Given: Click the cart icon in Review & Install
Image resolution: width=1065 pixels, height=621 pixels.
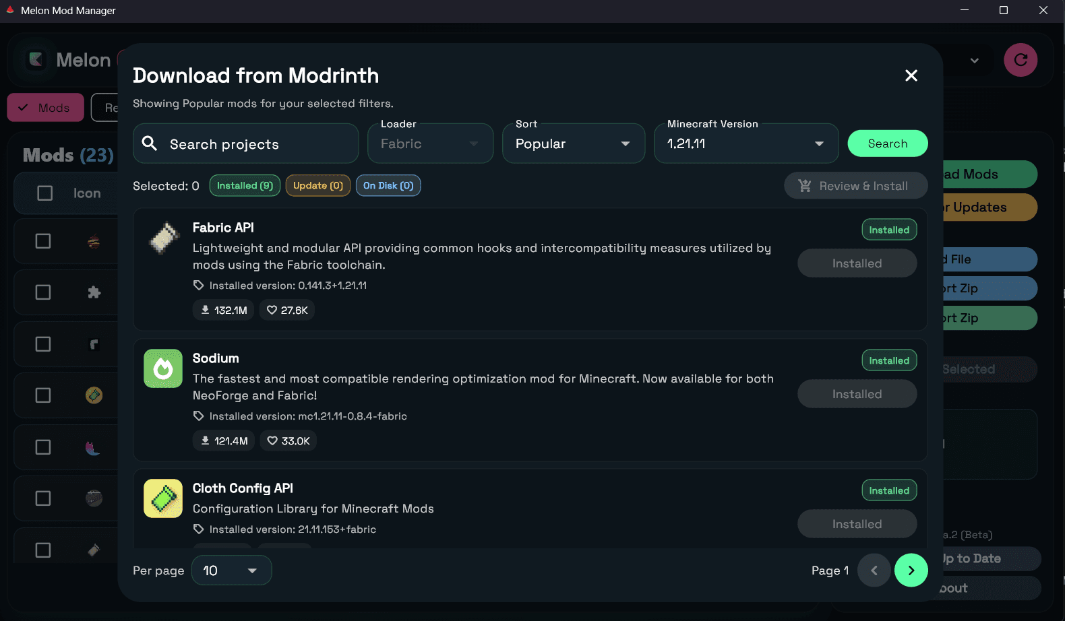Looking at the screenshot, I should click(805, 186).
